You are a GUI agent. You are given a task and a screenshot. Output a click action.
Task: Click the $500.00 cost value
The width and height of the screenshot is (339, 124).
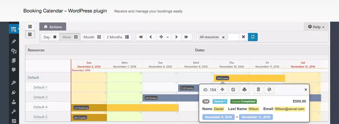pos(300,101)
